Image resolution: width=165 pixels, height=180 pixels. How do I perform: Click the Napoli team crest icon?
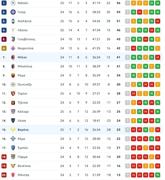[13, 3]
